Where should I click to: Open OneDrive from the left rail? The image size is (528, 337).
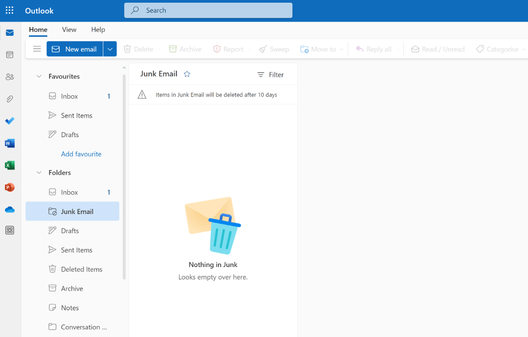10,209
